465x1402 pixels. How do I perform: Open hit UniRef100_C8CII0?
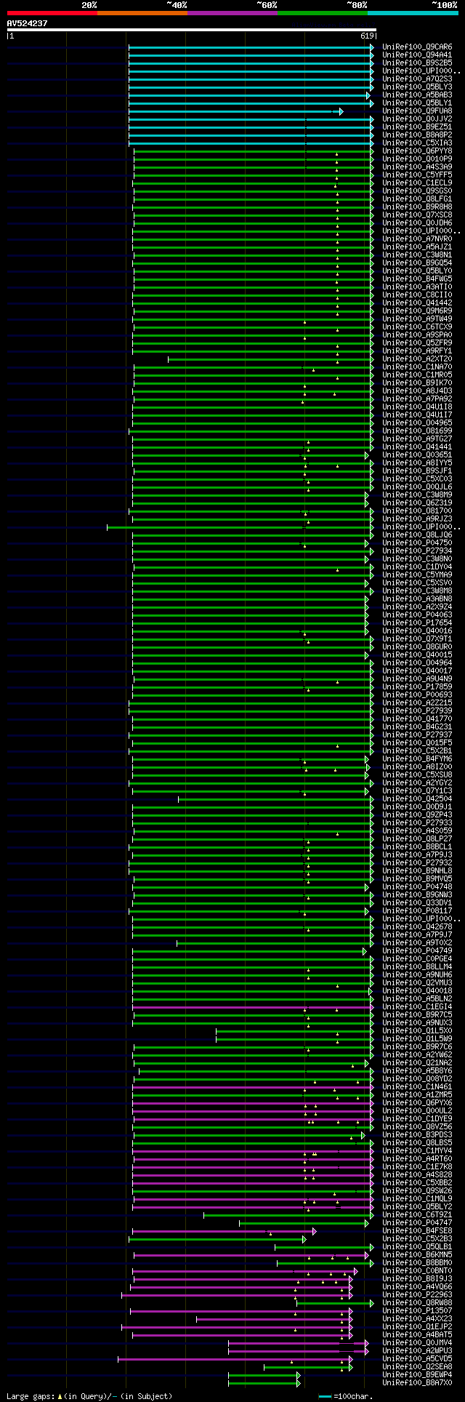pyautogui.click(x=417, y=295)
